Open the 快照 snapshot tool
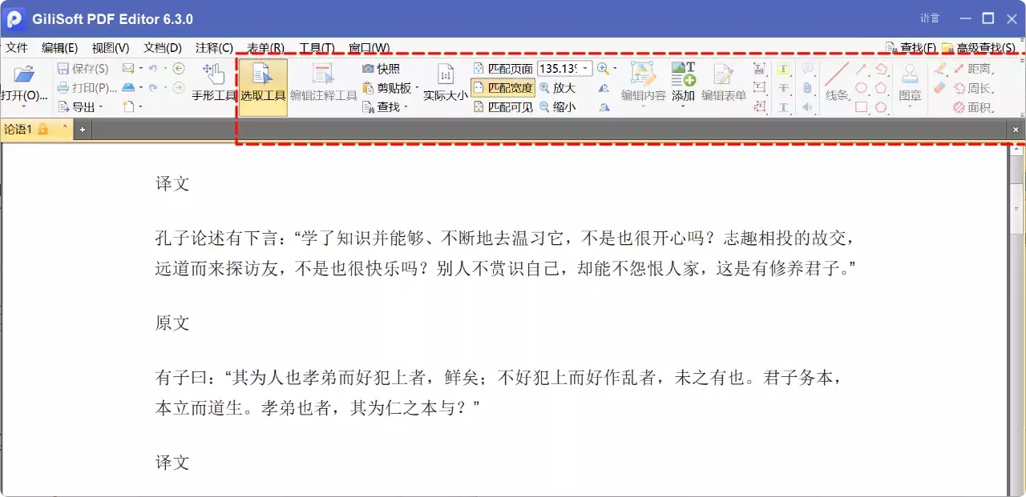The image size is (1026, 497). 382,68
